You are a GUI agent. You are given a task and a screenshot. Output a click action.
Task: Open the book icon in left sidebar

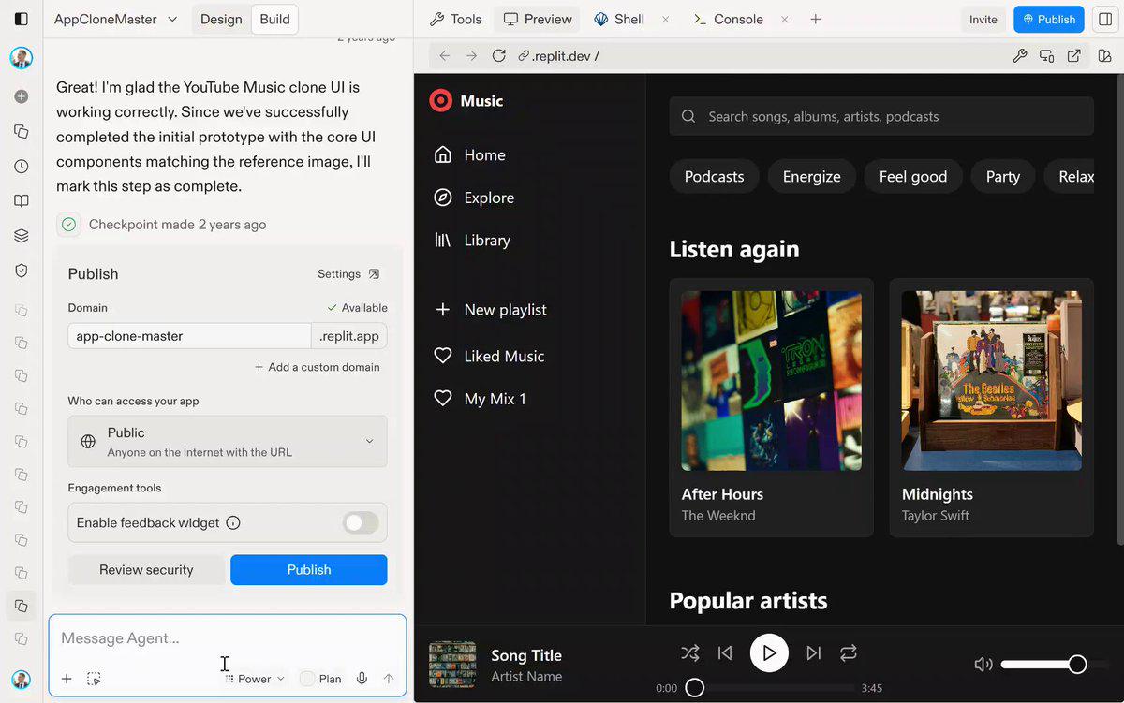(21, 201)
